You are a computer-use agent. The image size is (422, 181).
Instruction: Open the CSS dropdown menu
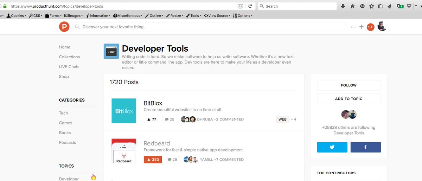pyautogui.click(x=36, y=16)
